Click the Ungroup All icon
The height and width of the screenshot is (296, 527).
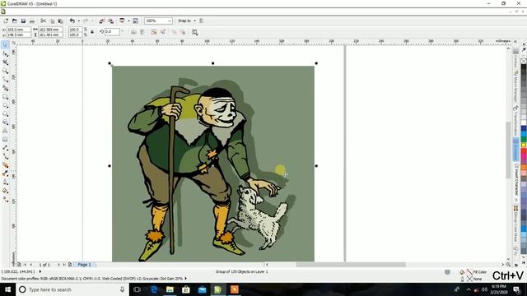(163, 32)
